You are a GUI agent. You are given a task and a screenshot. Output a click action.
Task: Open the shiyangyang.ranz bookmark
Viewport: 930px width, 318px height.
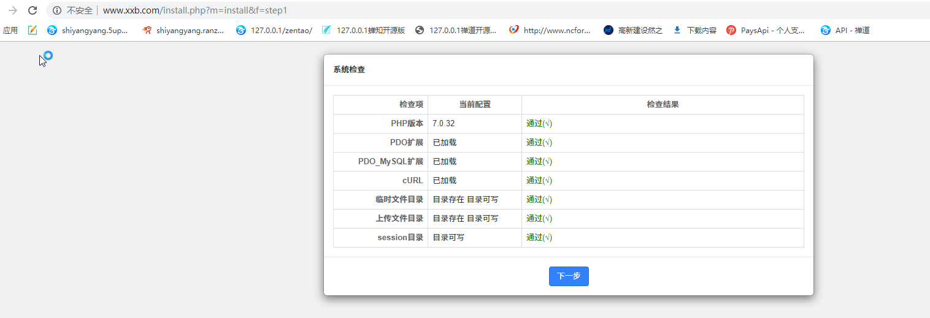(x=183, y=30)
